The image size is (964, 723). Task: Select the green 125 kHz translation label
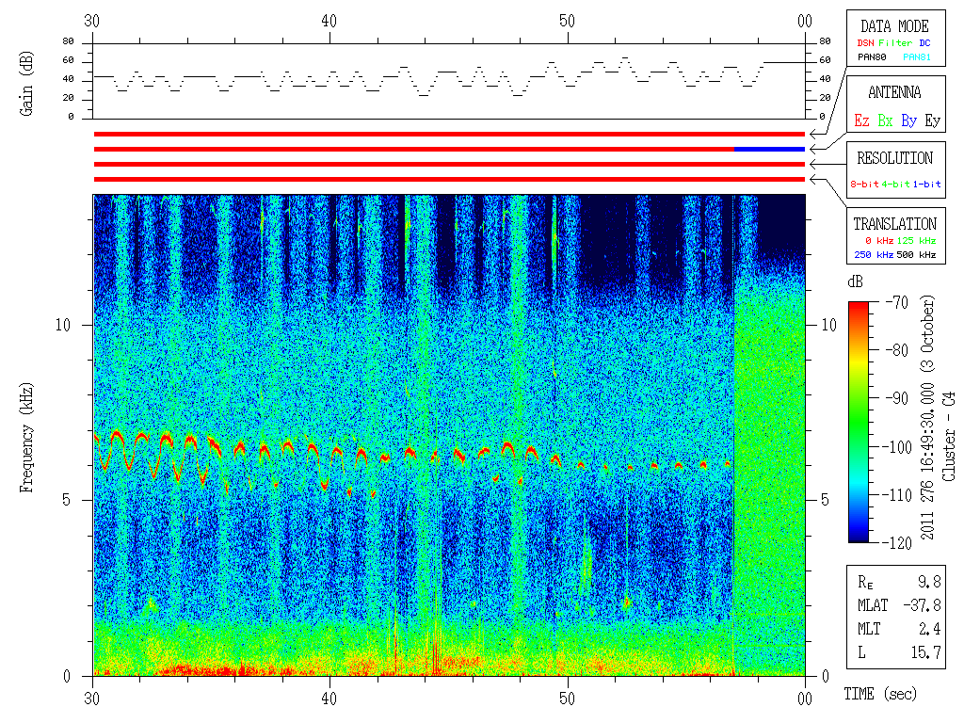click(x=916, y=240)
